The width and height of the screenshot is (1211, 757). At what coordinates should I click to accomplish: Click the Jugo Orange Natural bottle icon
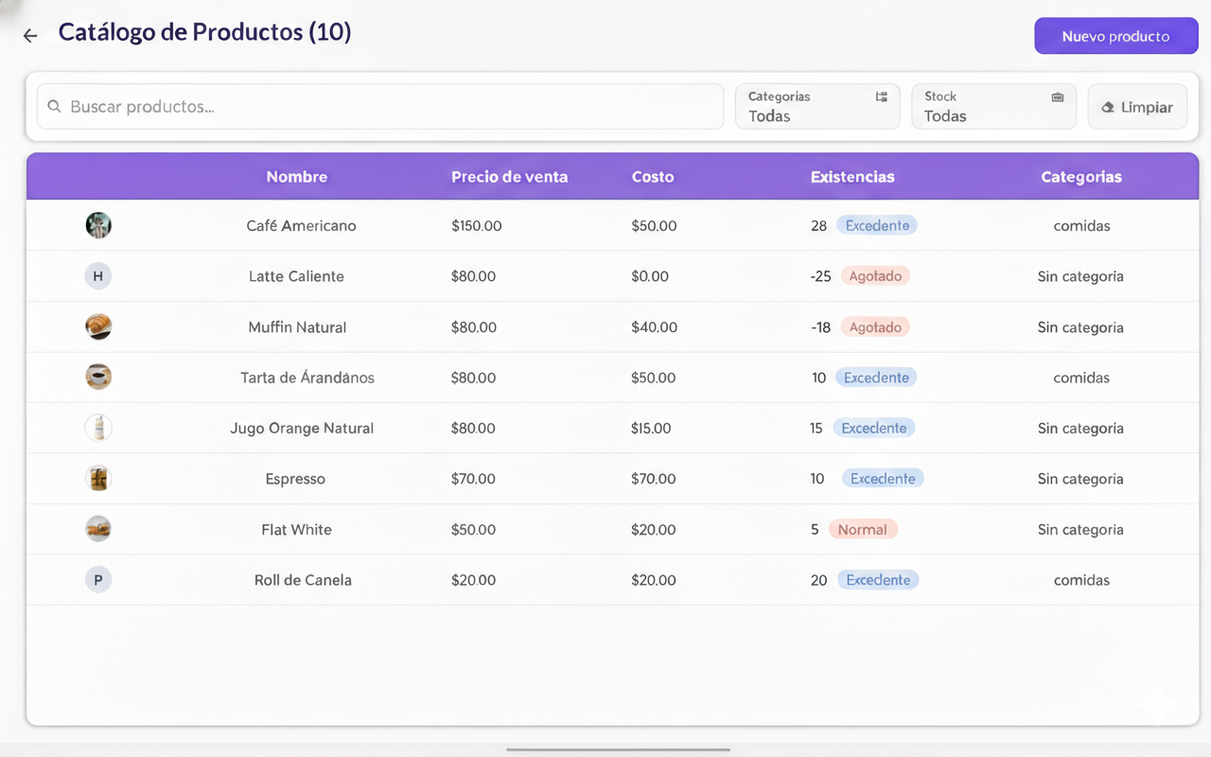click(x=98, y=428)
